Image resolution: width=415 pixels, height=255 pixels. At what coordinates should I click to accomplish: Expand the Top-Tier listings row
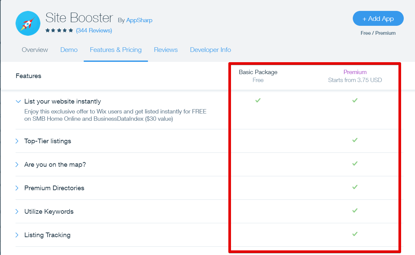pyautogui.click(x=17, y=141)
